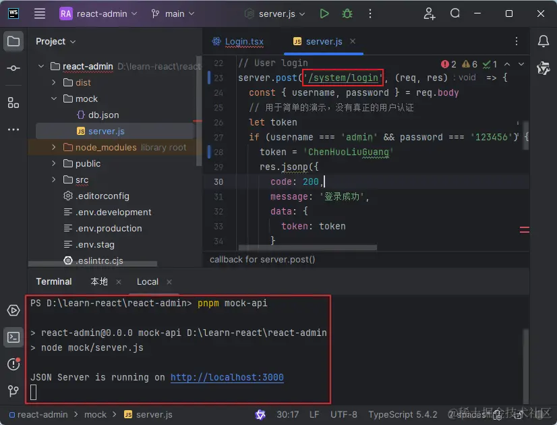Image resolution: width=557 pixels, height=425 pixels.
Task: Open the Services tool window icon
Action: 13,310
